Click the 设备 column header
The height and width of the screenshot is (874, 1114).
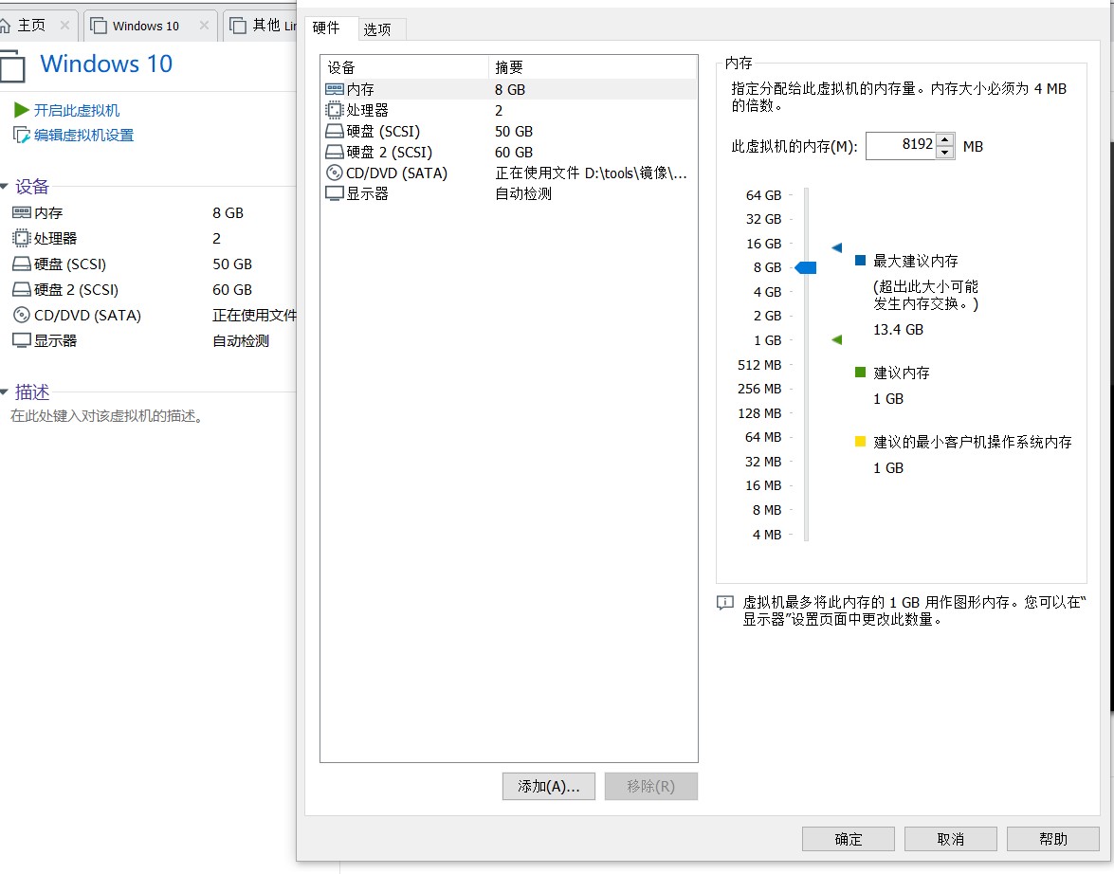pyautogui.click(x=405, y=67)
